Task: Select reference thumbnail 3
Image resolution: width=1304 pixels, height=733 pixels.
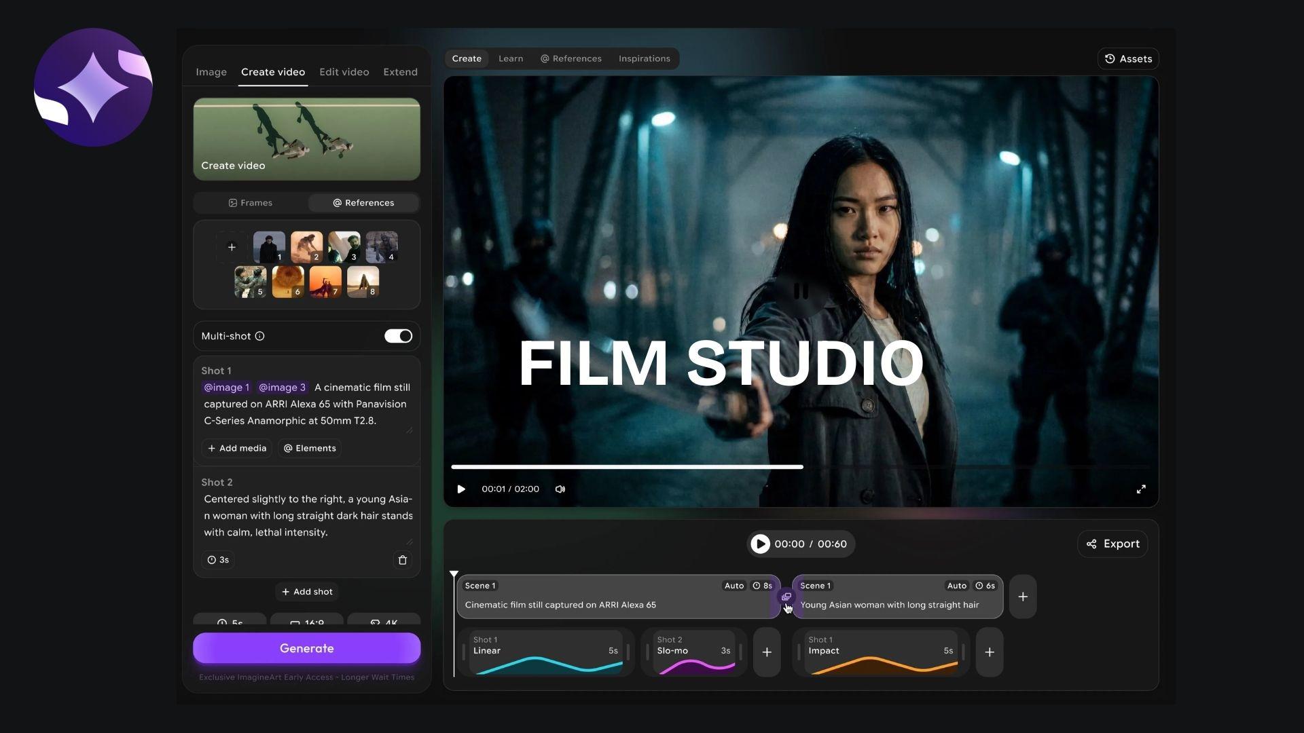Action: (x=344, y=247)
